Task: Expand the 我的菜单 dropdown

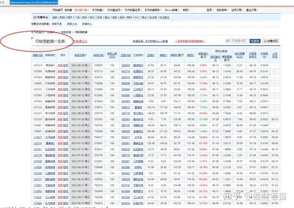Action: click(x=222, y=10)
